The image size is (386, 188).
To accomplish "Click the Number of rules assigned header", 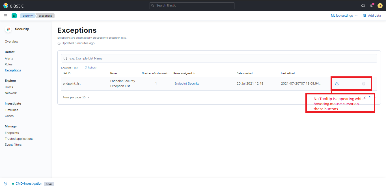I will click(156, 73).
